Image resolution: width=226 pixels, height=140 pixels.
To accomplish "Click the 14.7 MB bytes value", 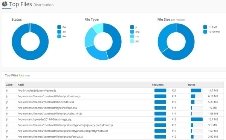I will pyautogui.click(x=213, y=90).
